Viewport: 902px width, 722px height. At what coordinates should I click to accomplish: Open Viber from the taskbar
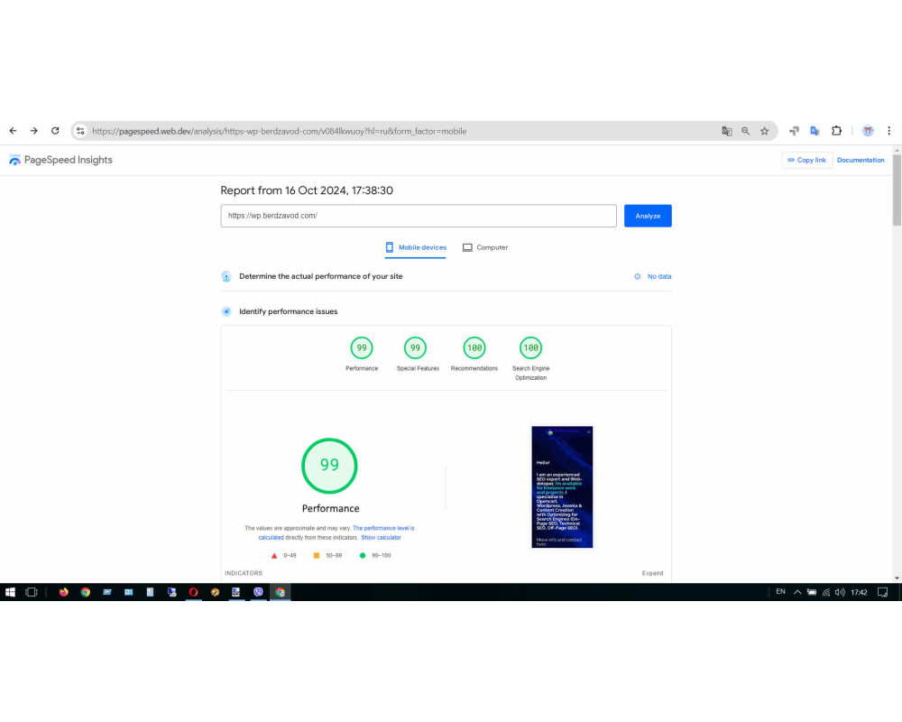tap(258, 592)
